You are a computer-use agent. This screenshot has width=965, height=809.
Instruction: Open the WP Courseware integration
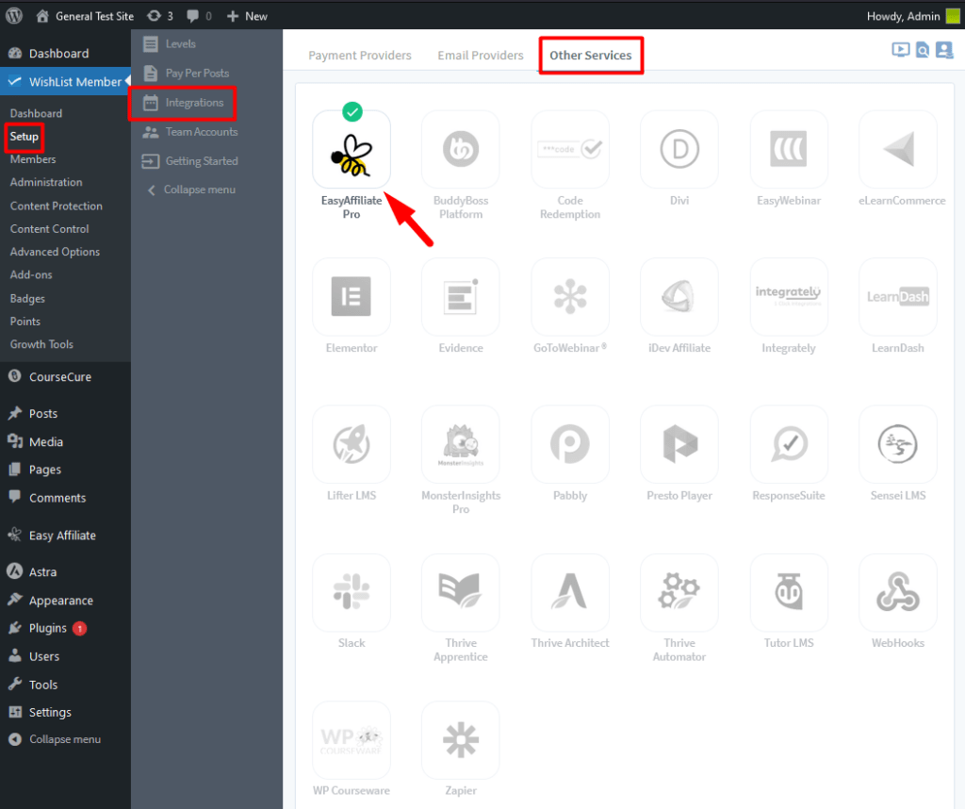pyautogui.click(x=352, y=739)
